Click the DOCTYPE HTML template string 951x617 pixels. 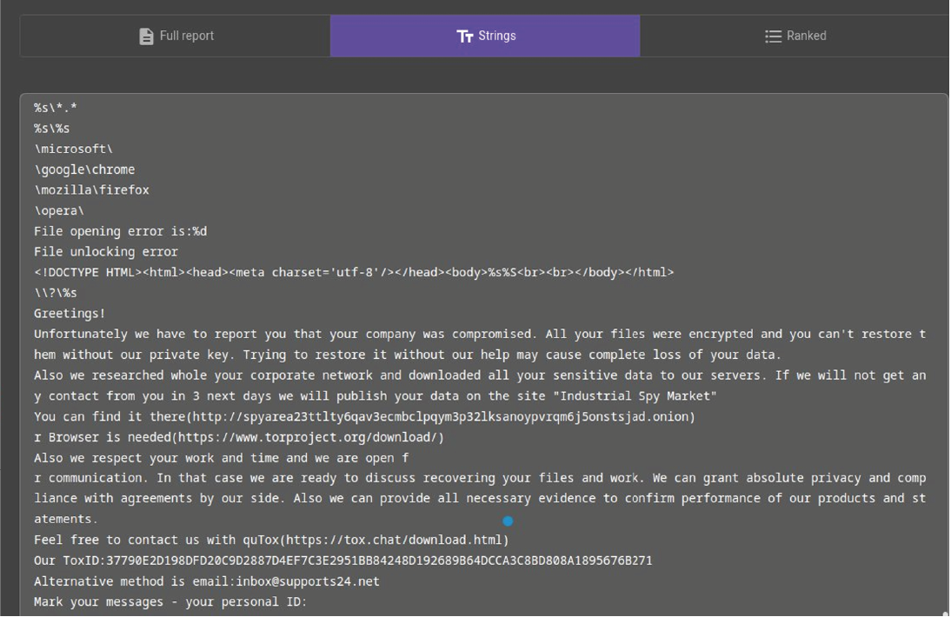(x=354, y=272)
